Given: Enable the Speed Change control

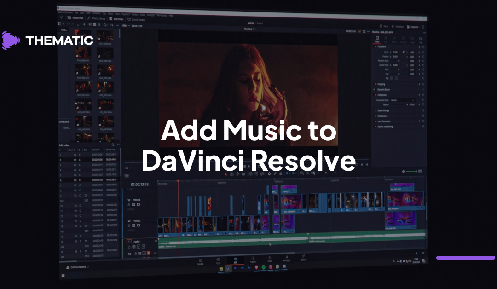Looking at the screenshot, I should coord(376,110).
